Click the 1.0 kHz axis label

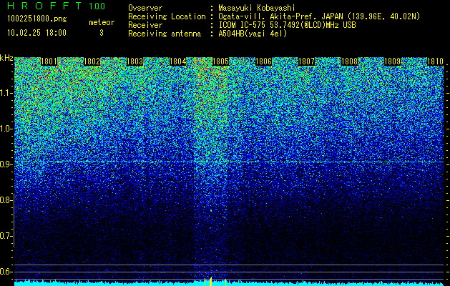(6, 129)
